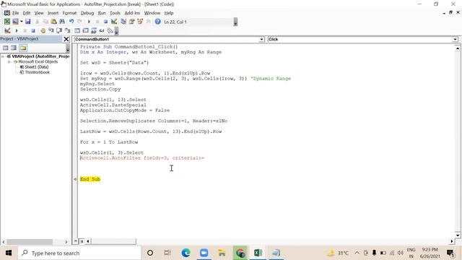Continue running from the Debug toolbar

point(17,30)
